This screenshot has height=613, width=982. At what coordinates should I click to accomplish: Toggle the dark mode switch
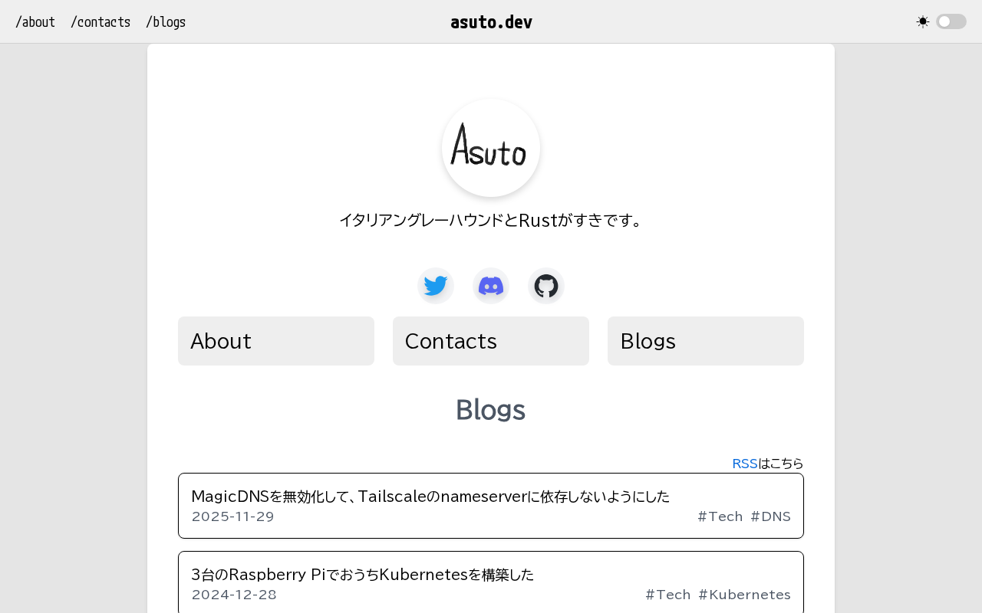click(x=951, y=21)
